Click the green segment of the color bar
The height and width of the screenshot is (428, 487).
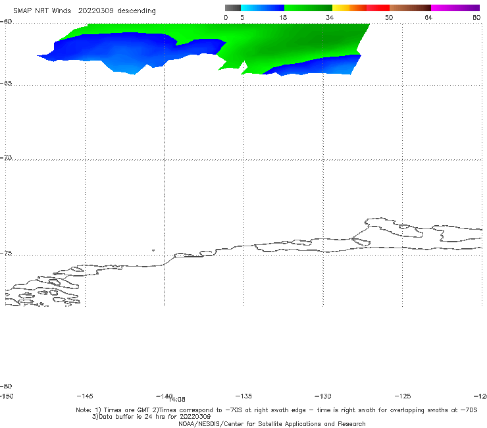click(308, 8)
